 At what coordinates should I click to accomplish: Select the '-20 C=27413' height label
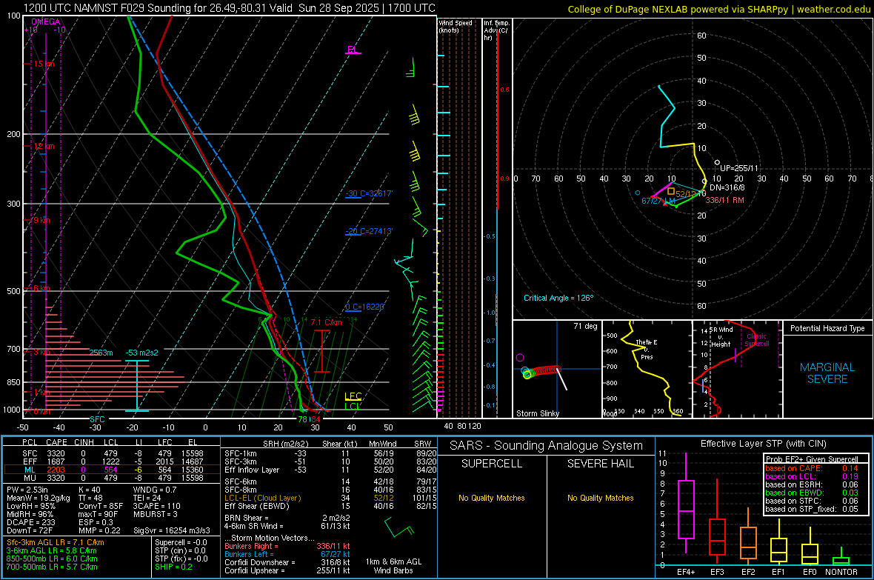click(369, 231)
